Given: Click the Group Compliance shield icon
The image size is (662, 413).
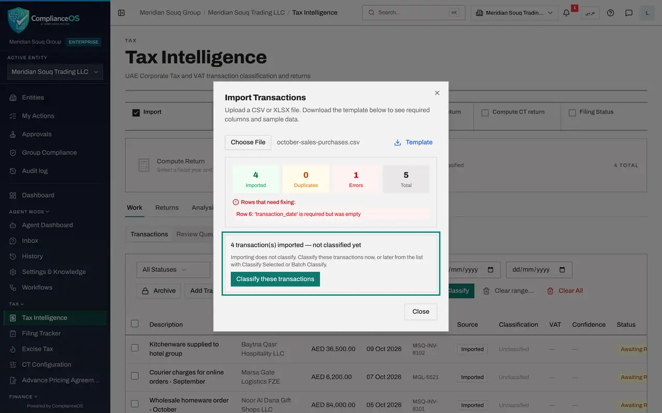Looking at the screenshot, I should pyautogui.click(x=13, y=153).
